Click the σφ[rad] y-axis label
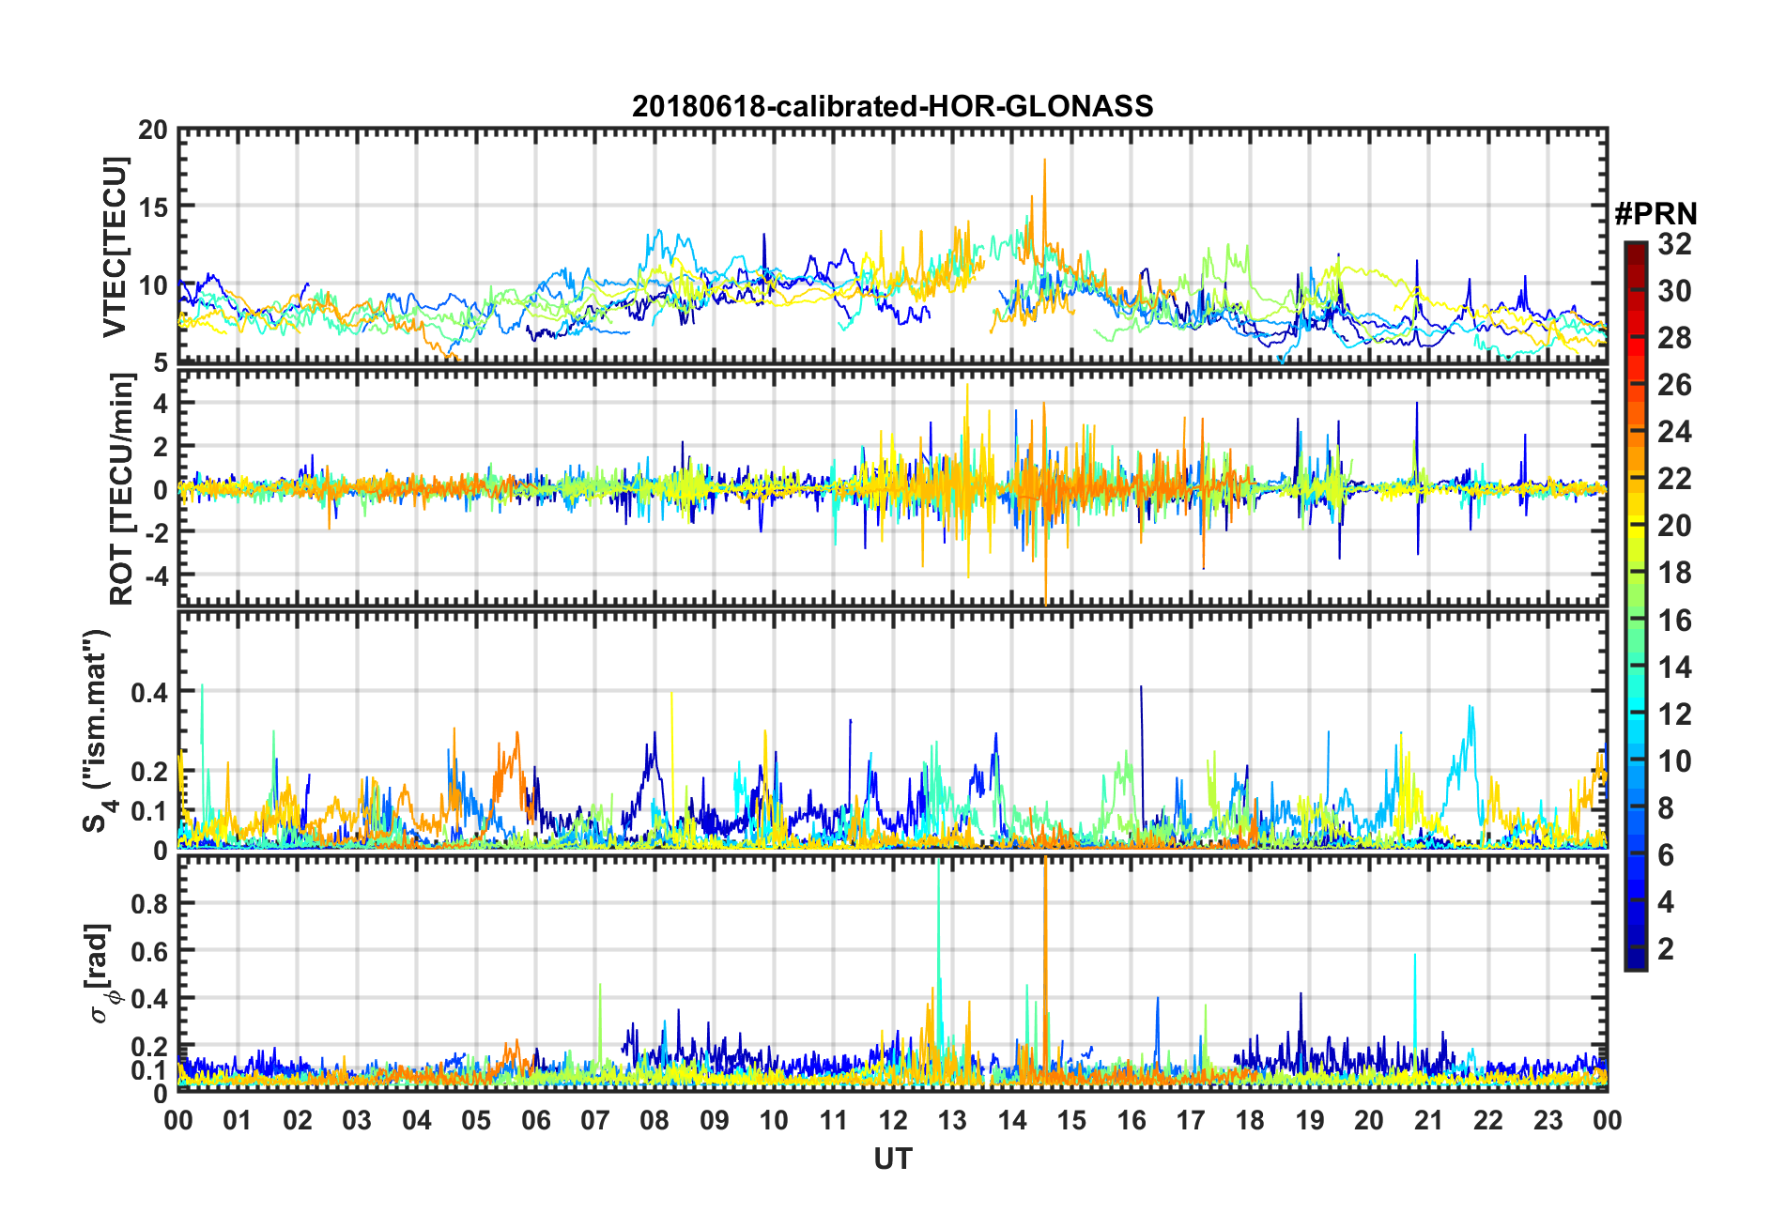 pyautogui.click(x=100, y=975)
